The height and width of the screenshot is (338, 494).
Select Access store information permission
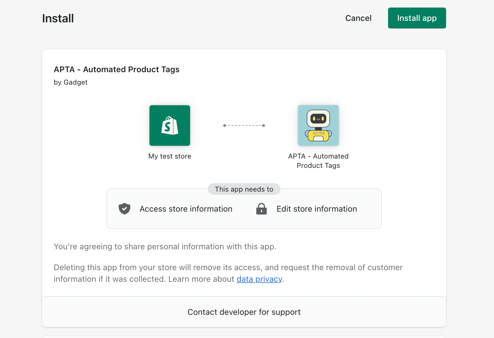pos(186,209)
